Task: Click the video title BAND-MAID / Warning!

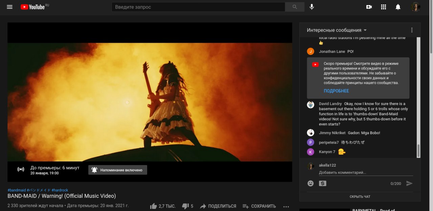Action: [x=62, y=196]
